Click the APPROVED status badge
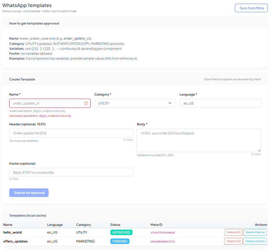Viewport: 273px width, 252px height. point(121,232)
